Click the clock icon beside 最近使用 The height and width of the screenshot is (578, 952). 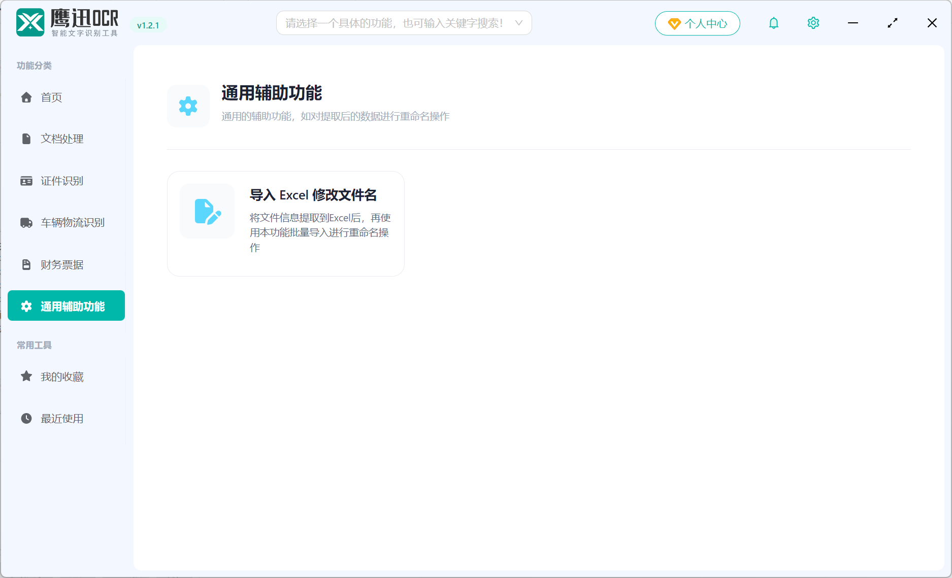pyautogui.click(x=26, y=419)
